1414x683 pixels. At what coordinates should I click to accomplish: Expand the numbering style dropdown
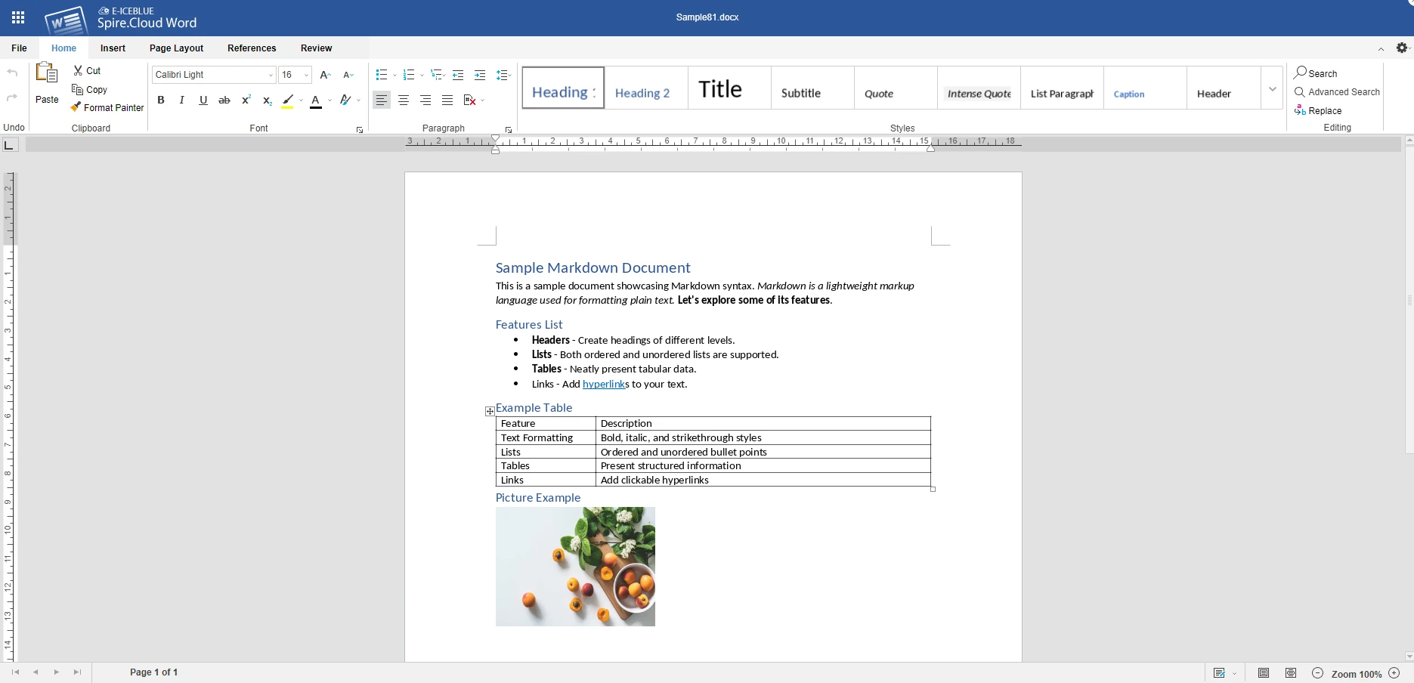tap(422, 75)
